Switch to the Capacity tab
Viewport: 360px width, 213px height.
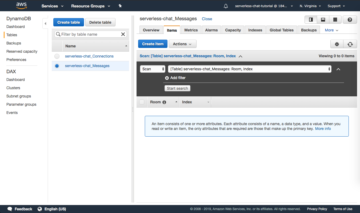click(233, 30)
